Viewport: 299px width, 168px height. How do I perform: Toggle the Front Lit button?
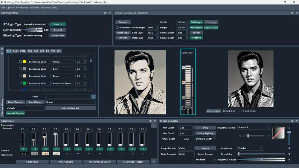click(x=58, y=25)
